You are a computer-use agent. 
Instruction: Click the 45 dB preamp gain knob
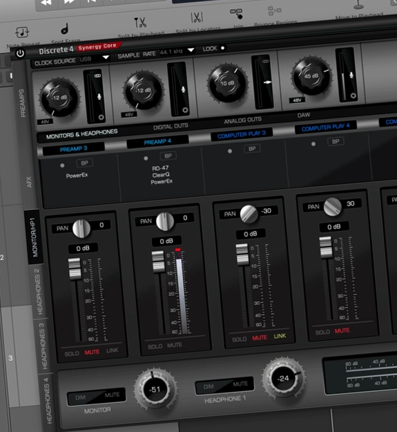pyautogui.click(x=311, y=76)
